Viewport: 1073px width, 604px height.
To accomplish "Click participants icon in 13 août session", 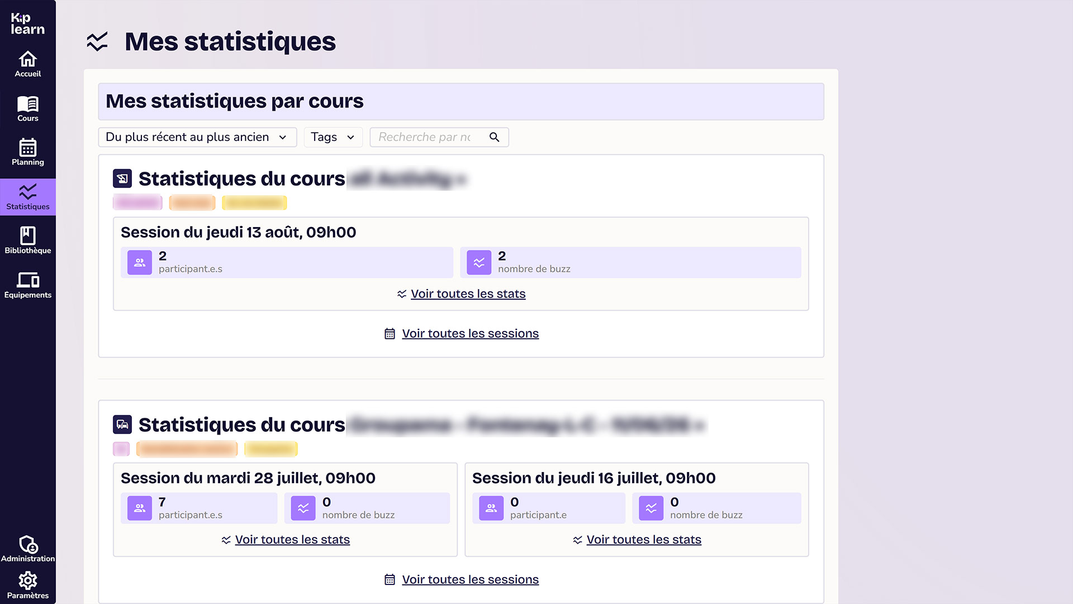I will [x=140, y=262].
